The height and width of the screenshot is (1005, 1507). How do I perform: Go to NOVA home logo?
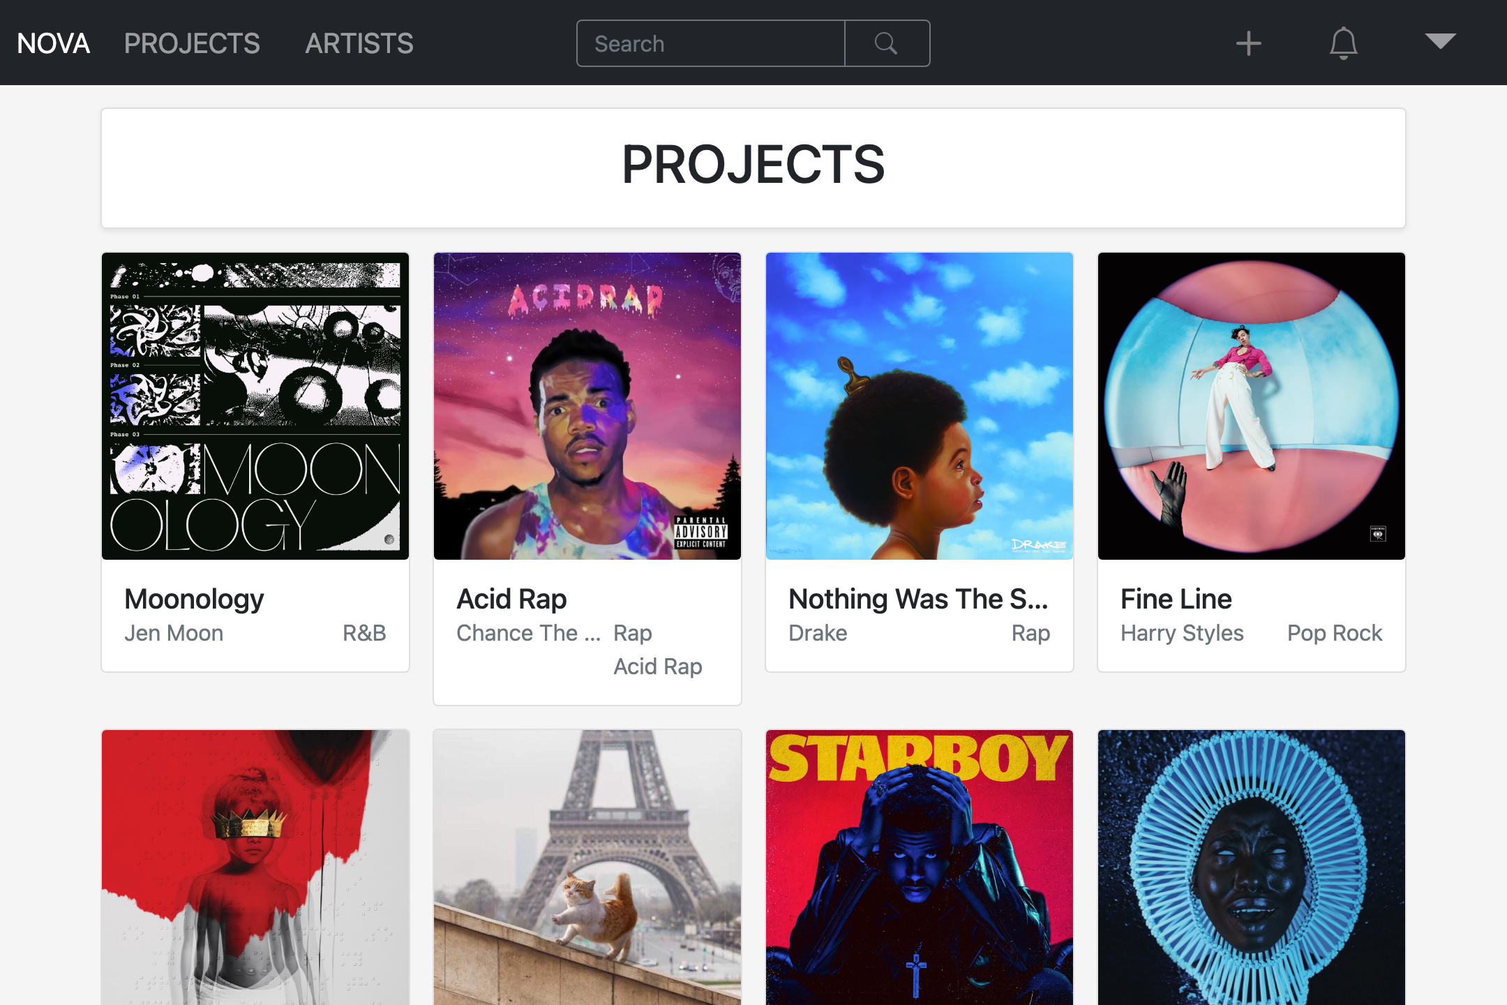(54, 43)
